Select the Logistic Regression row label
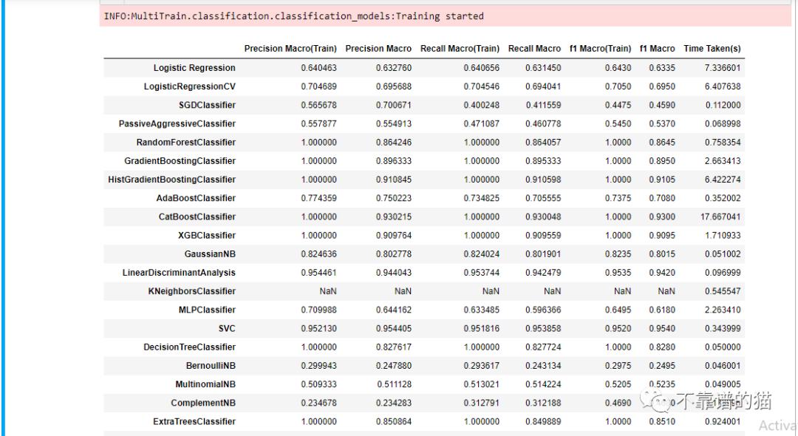The width and height of the screenshot is (798, 436). pyautogui.click(x=194, y=68)
